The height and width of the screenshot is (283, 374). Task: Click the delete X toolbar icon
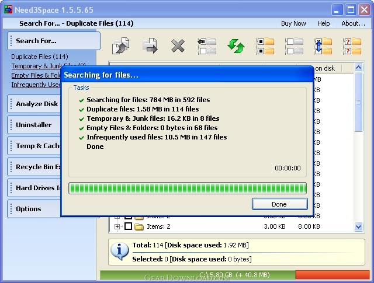[178, 46]
